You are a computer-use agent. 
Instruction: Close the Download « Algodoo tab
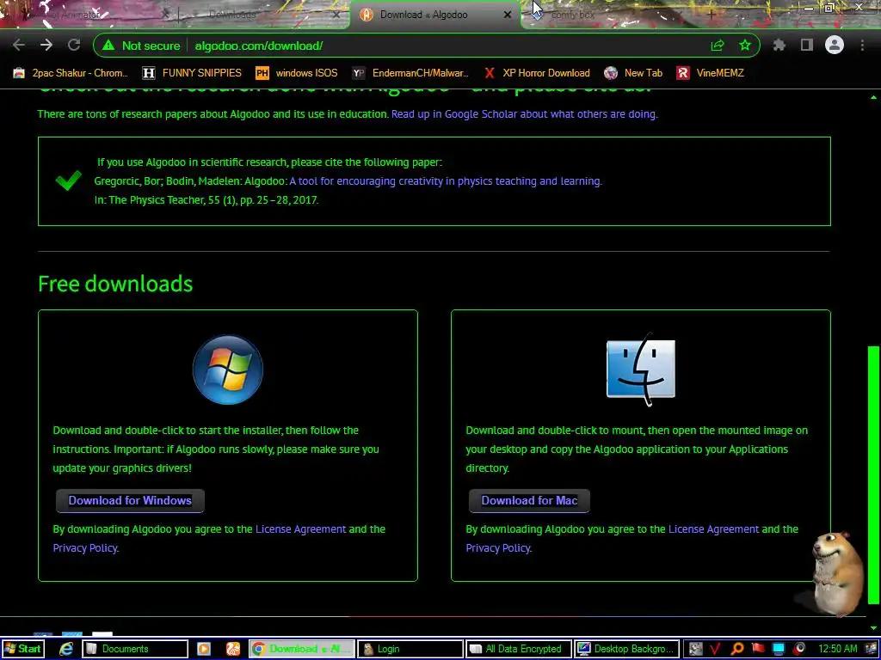[x=508, y=15]
